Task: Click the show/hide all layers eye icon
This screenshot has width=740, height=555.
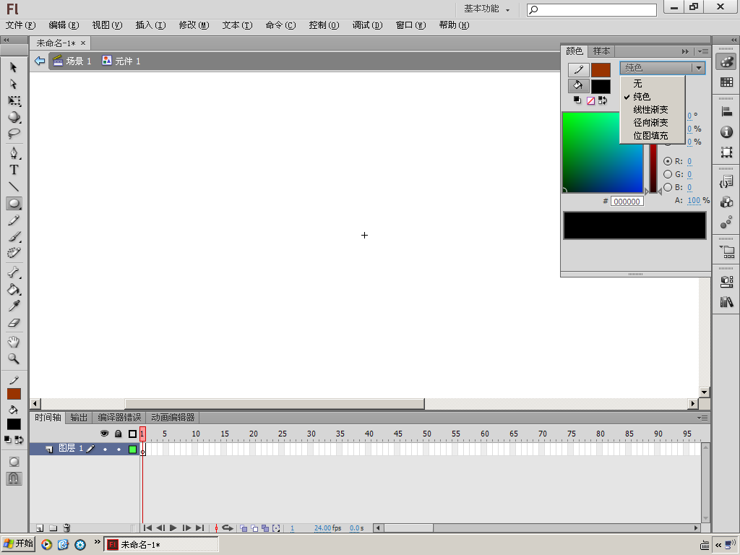Action: [x=104, y=434]
